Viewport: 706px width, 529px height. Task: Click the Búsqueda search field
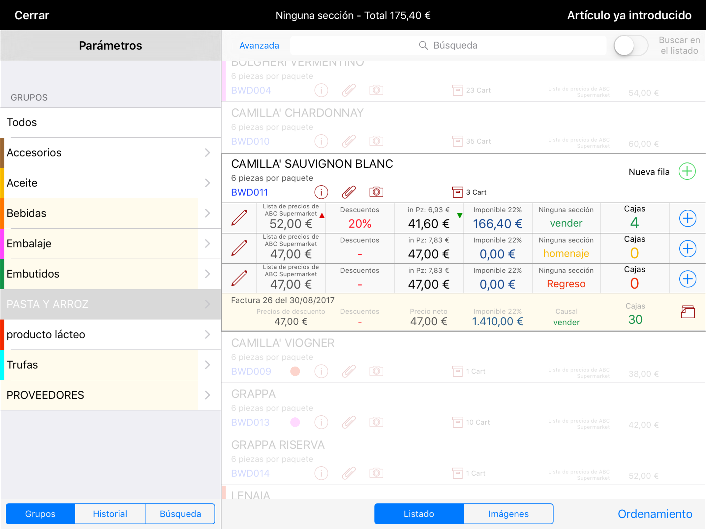[448, 46]
